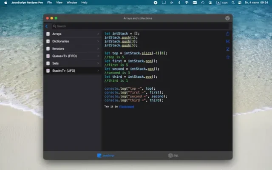The height and width of the screenshot is (170, 272).
Task: Open the США input source menu
Action: click(x=222, y=3)
